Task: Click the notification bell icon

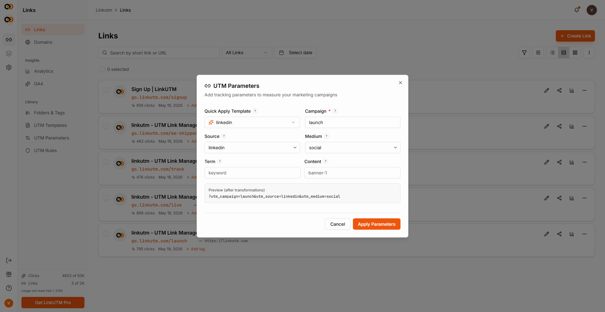Action: tap(577, 10)
